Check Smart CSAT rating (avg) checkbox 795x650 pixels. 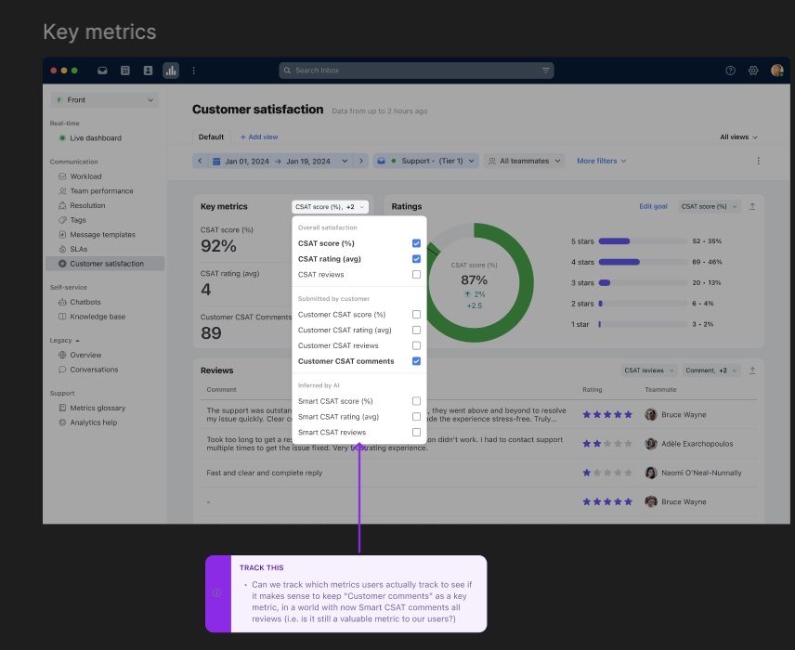[416, 417]
